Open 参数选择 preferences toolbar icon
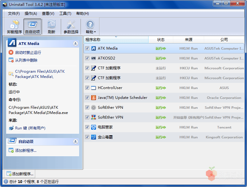The image size is (247, 187). tap(71, 26)
